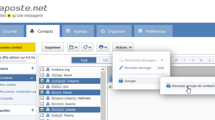The image size is (215, 120).
Task: Click the plus icon to add a tag
Action: (32, 110)
